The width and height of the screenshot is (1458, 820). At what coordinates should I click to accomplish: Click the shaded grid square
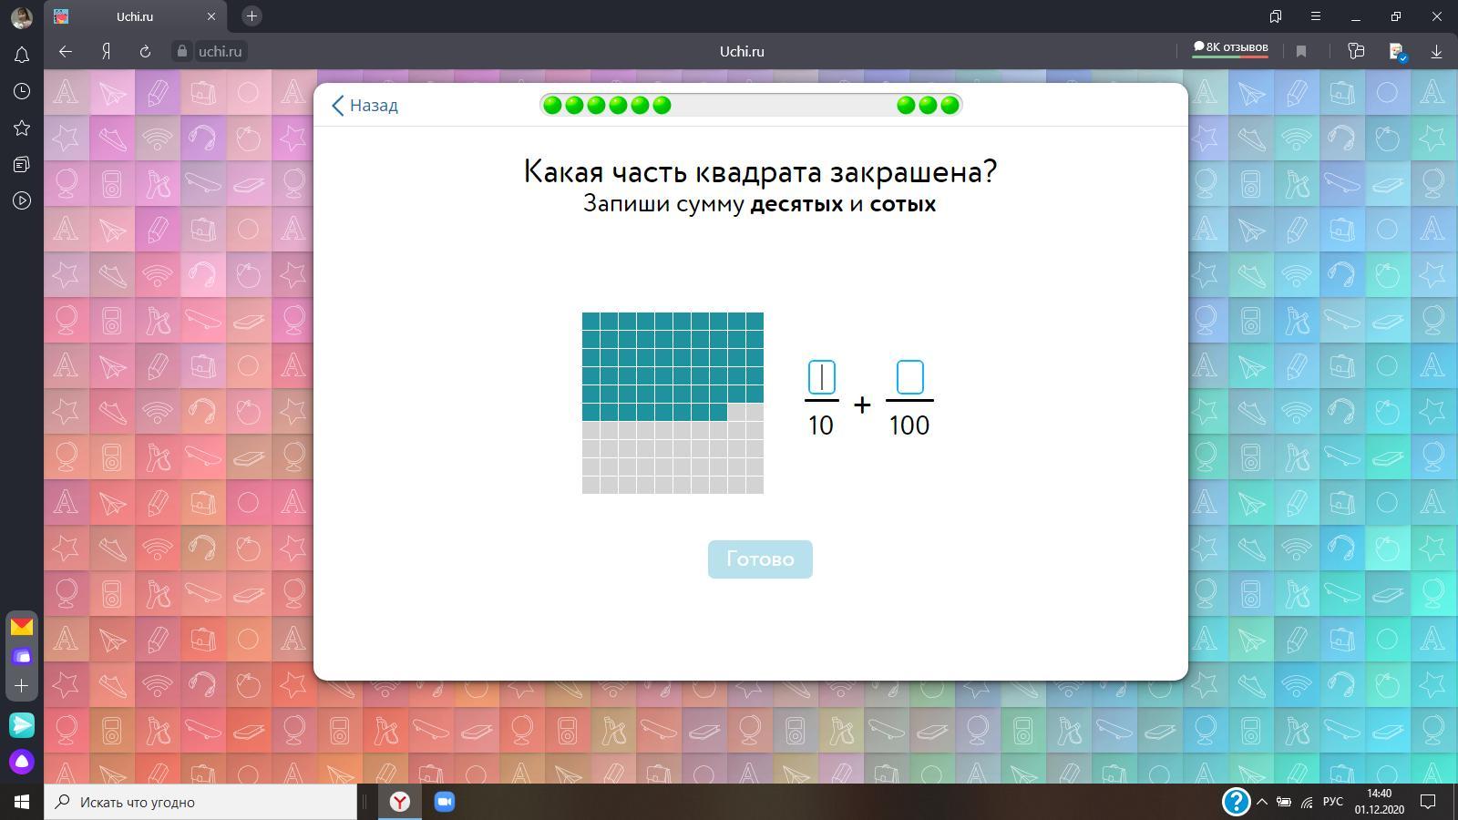point(673,403)
